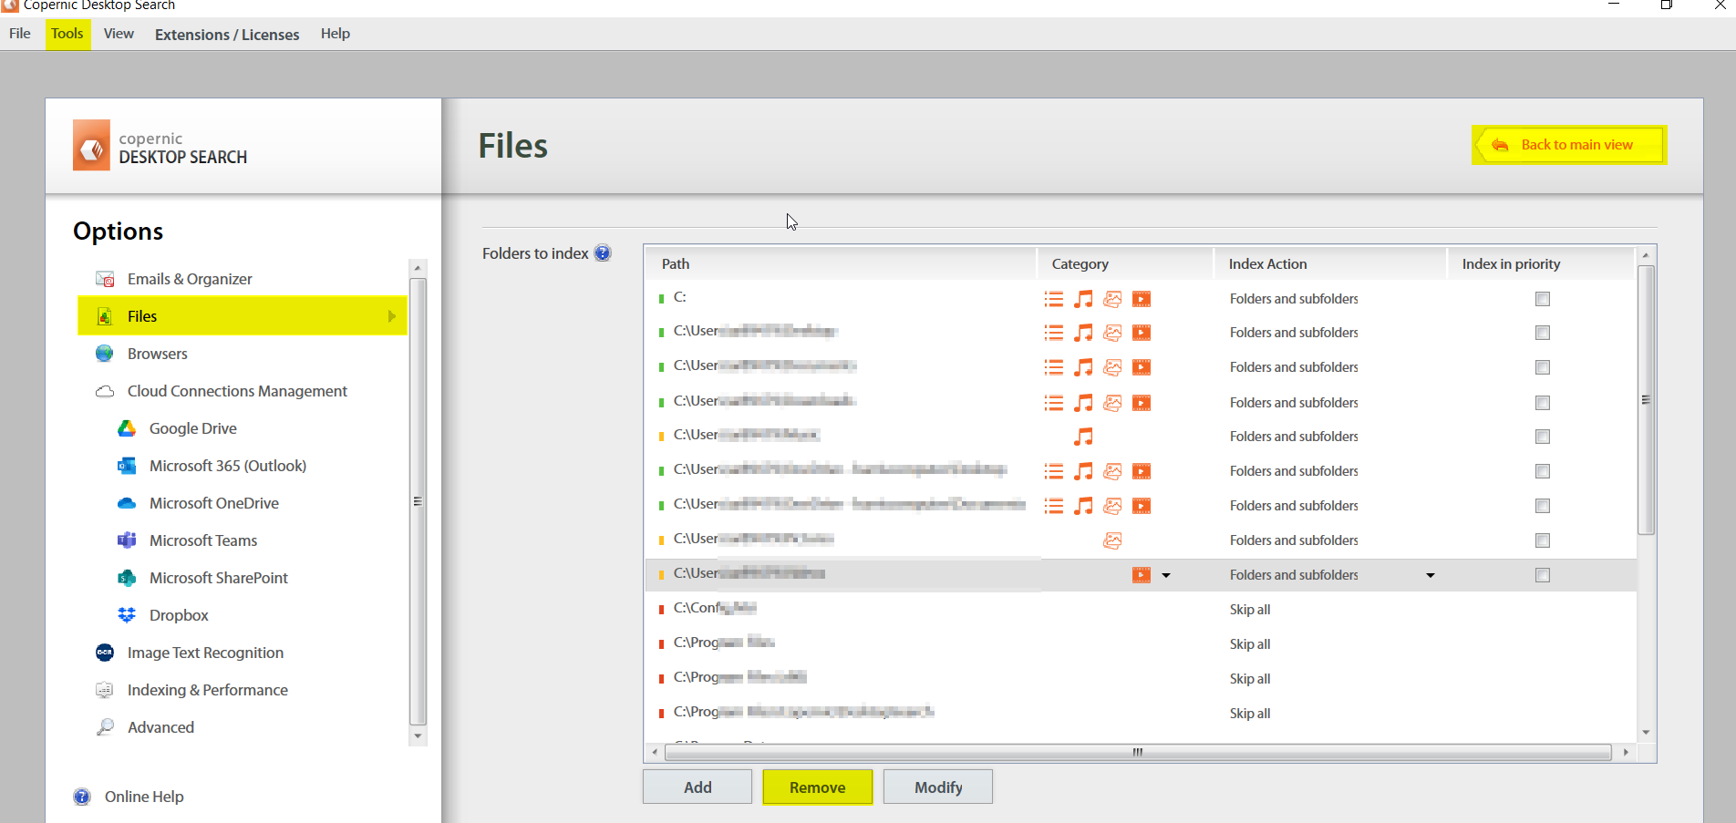Click the Dropbox icon

tap(127, 615)
